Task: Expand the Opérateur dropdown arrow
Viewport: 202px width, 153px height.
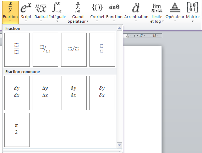Action: point(175,21)
